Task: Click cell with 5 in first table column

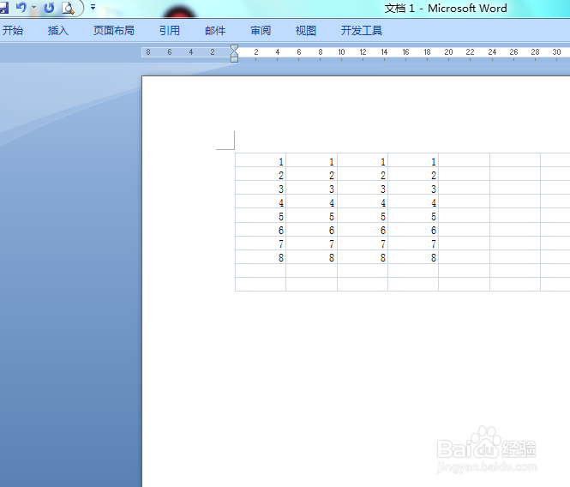Action: point(261,216)
